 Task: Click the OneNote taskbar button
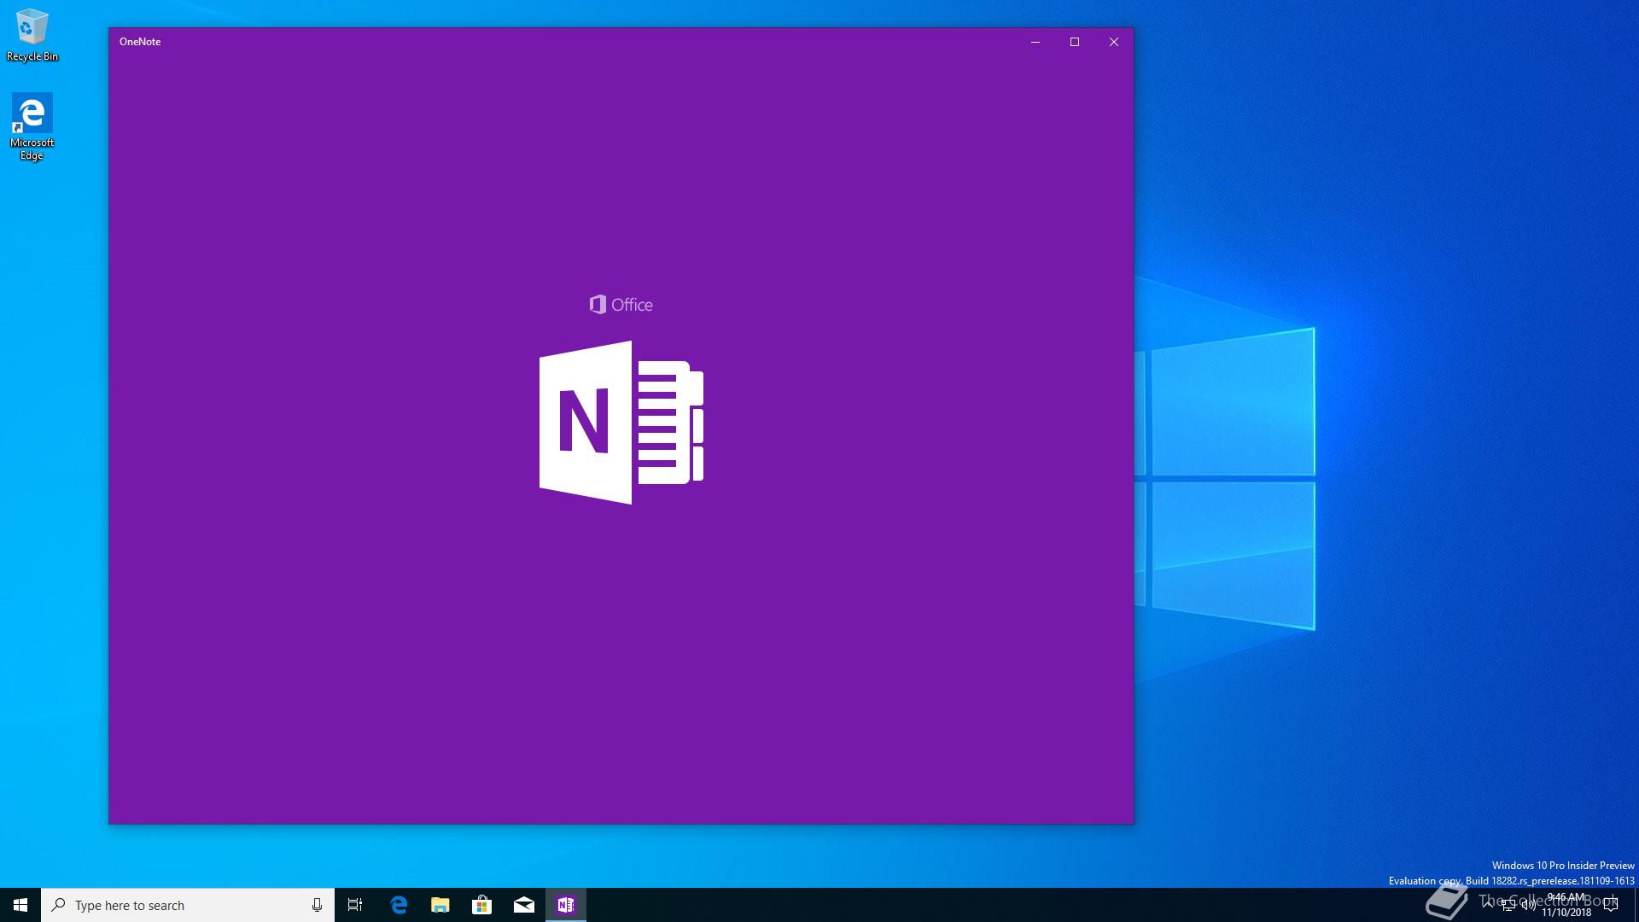(x=566, y=905)
